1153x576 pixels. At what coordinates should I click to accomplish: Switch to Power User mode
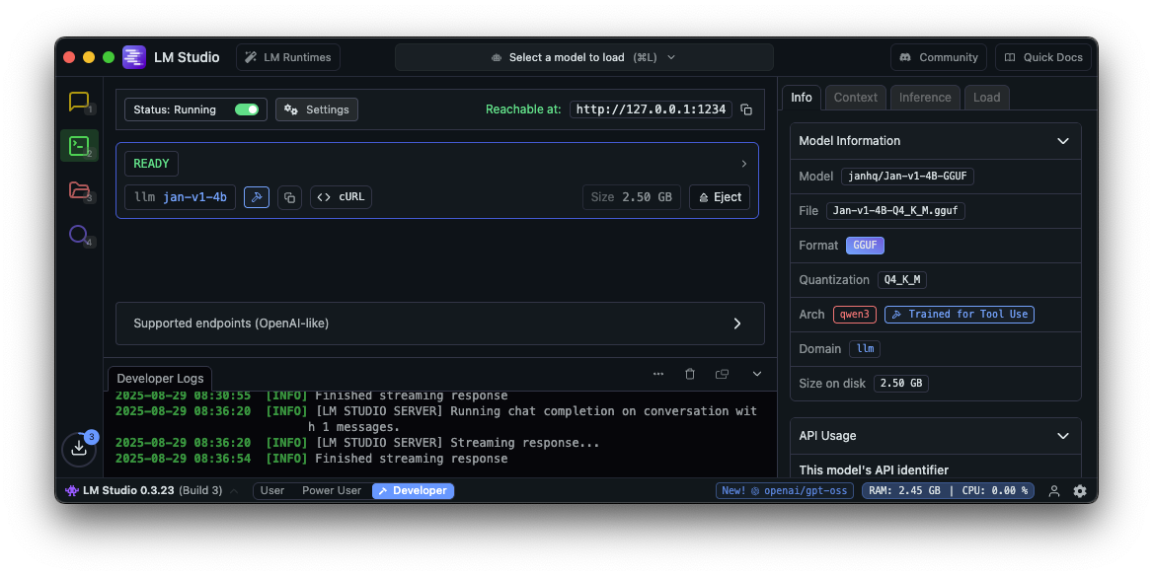332,491
